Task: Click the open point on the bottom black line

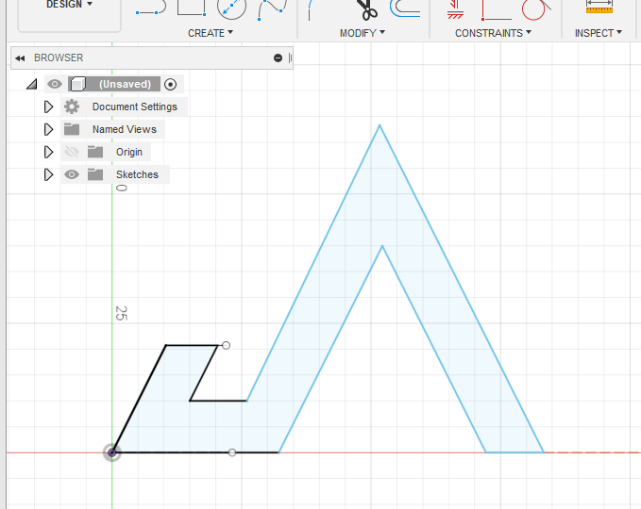Action: [232, 452]
